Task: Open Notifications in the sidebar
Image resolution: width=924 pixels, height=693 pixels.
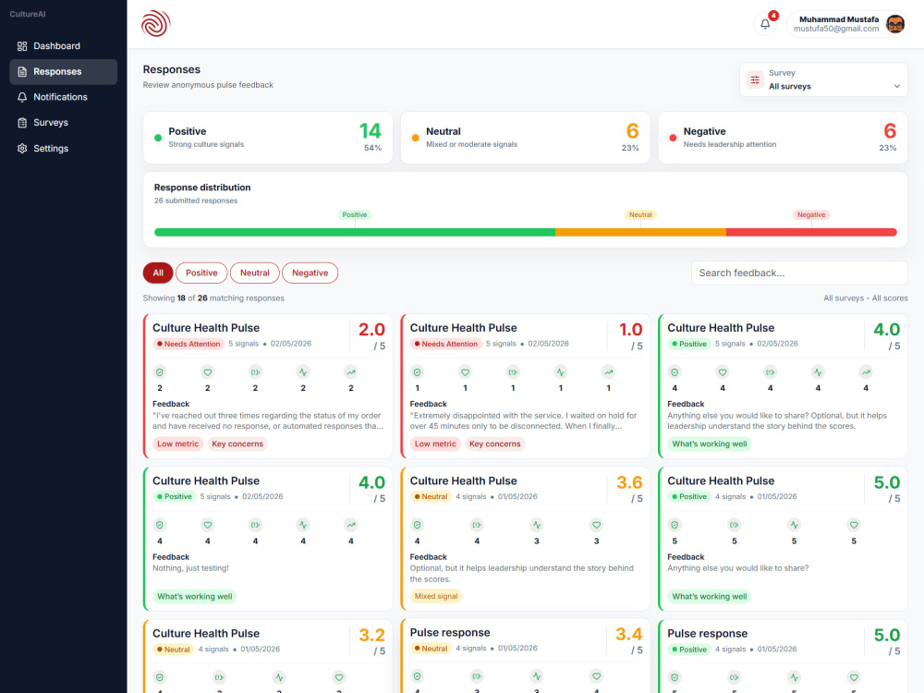Action: click(x=63, y=97)
